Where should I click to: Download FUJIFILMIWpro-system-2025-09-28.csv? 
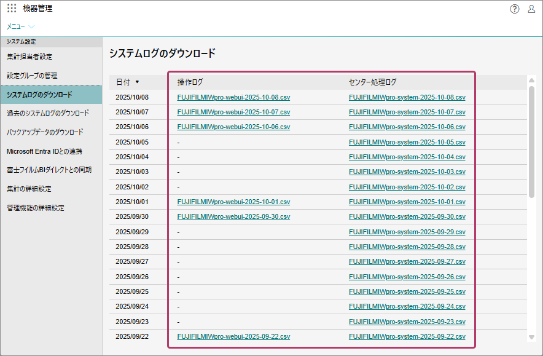point(407,247)
